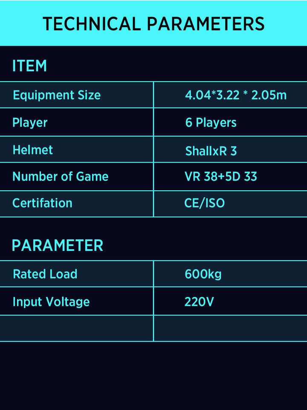Click the Certifation row label
Viewport: 307px width, 410px height.
tap(42, 203)
